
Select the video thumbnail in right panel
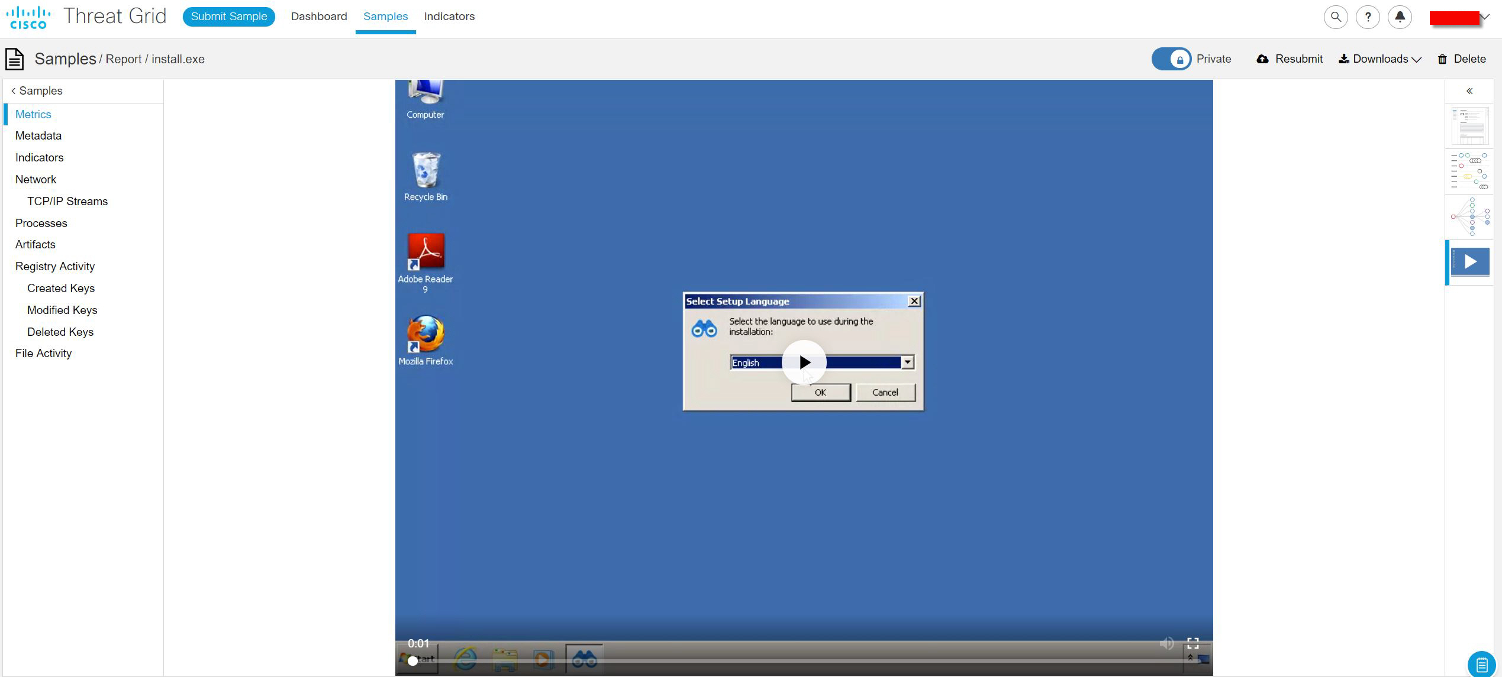coord(1470,262)
